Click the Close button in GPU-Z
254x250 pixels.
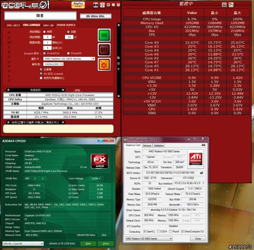[x=198, y=239]
